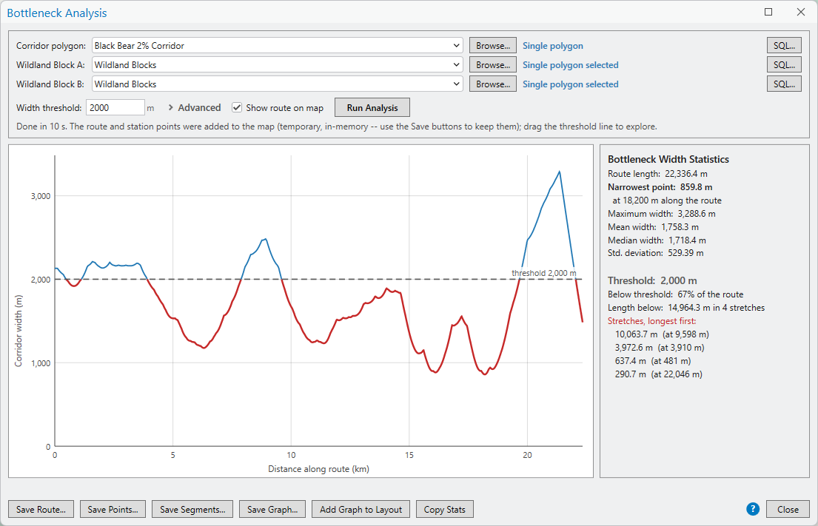The width and height of the screenshot is (818, 526).
Task: Maximize the Bottleneck Analysis window
Action: (768, 12)
